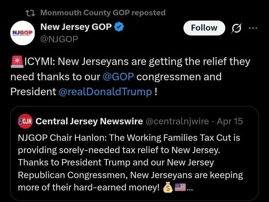269x202 pixels.
Task: Click the blue verified checkmark badge
Action: (x=120, y=27)
